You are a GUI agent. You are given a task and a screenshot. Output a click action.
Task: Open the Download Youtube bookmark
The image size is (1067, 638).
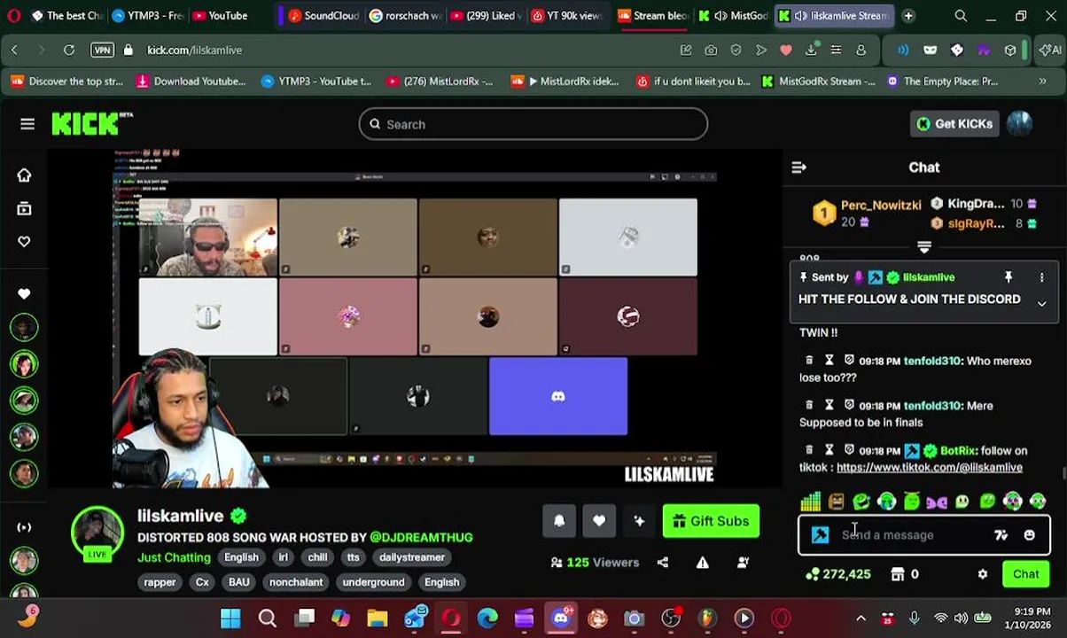click(x=191, y=82)
